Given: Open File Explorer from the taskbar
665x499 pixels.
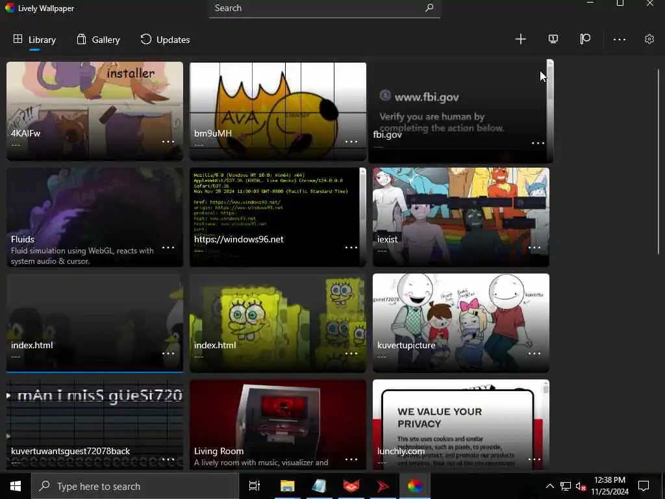Looking at the screenshot, I should (x=287, y=486).
